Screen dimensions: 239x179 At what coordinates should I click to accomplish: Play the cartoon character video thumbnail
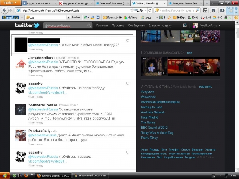[x=154, y=66]
